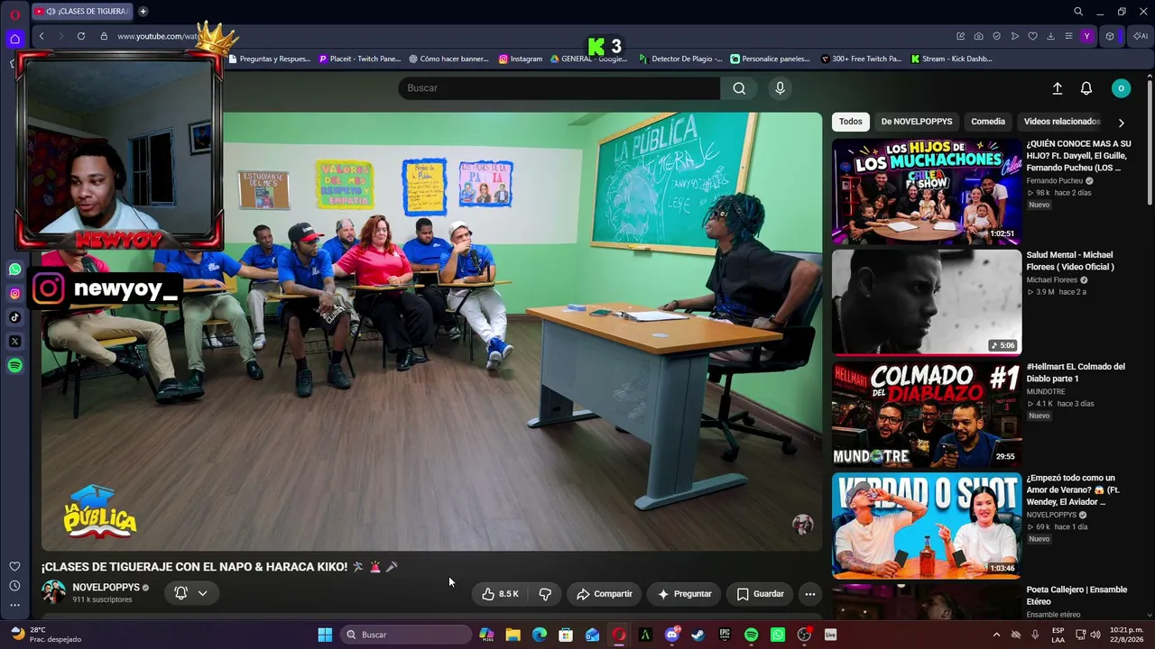1155x649 pixels.
Task: Open the Opera extensions cube icon
Action: pos(1110,36)
